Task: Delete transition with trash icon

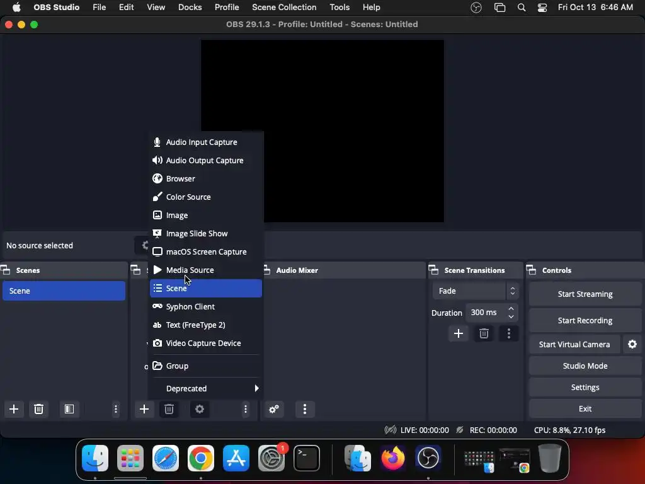Action: [484, 333]
